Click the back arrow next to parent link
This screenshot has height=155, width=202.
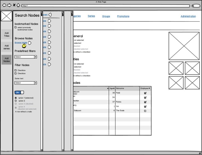coord(50,15)
